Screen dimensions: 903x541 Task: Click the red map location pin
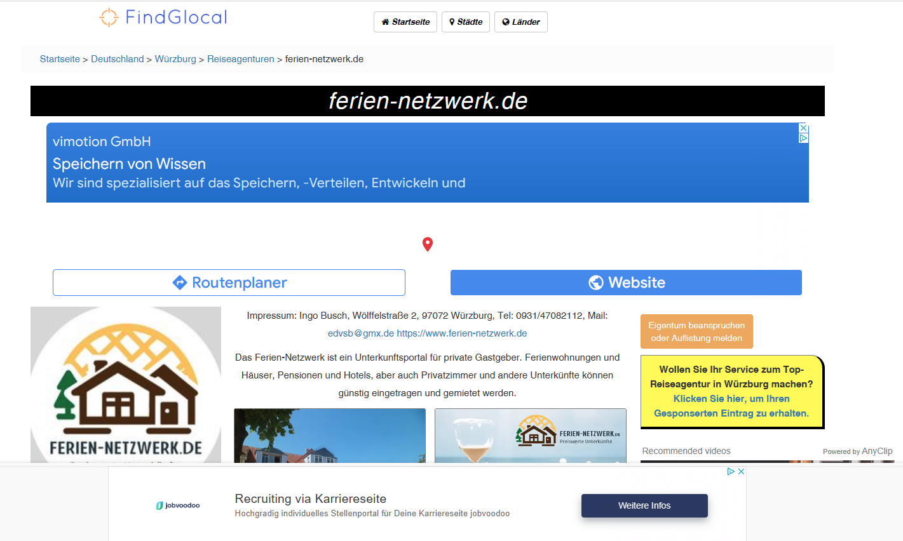[428, 244]
